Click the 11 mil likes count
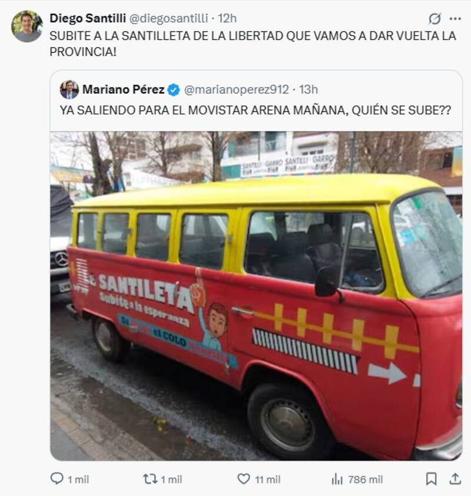This screenshot has height=496, width=471. pos(268,480)
